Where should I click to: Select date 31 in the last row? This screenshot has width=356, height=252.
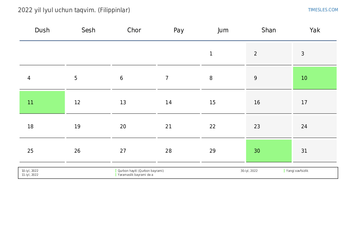(304, 151)
